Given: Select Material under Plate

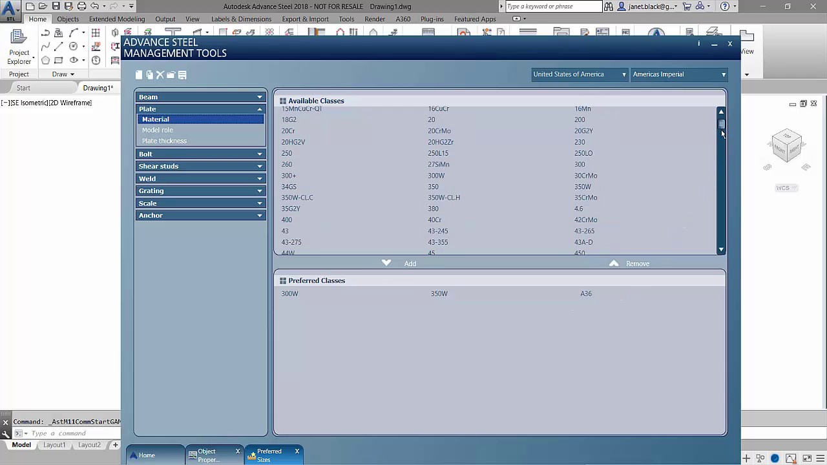Looking at the screenshot, I should coord(200,119).
